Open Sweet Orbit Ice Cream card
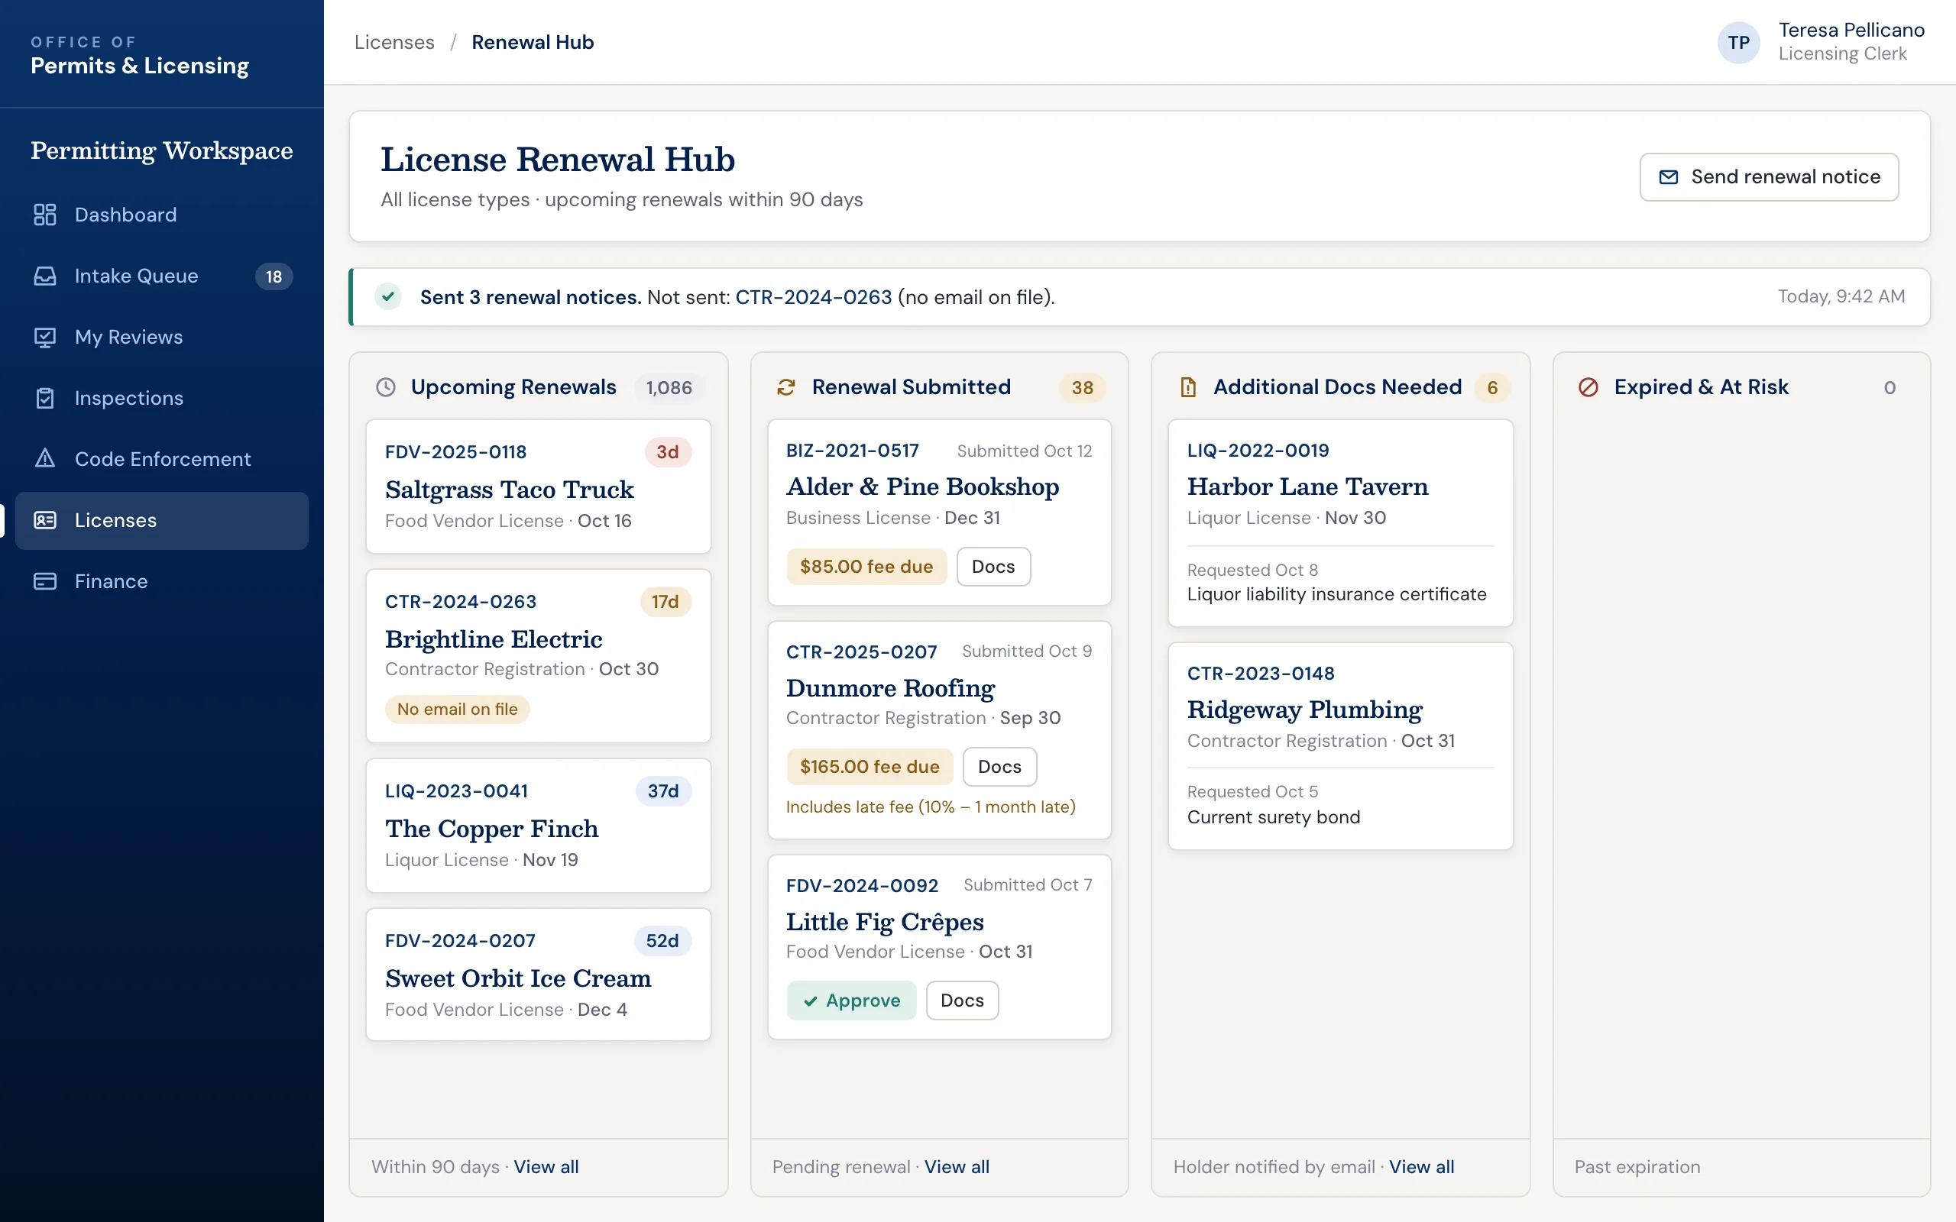The height and width of the screenshot is (1222, 1956). (539, 975)
